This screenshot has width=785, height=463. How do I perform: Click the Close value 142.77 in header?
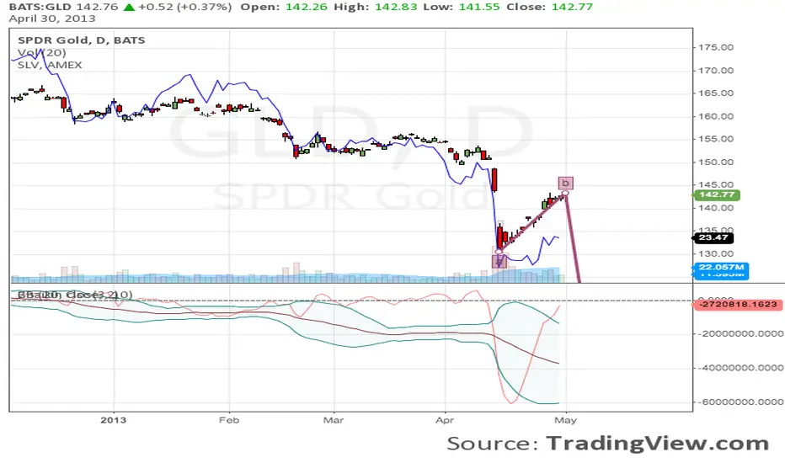tap(572, 7)
